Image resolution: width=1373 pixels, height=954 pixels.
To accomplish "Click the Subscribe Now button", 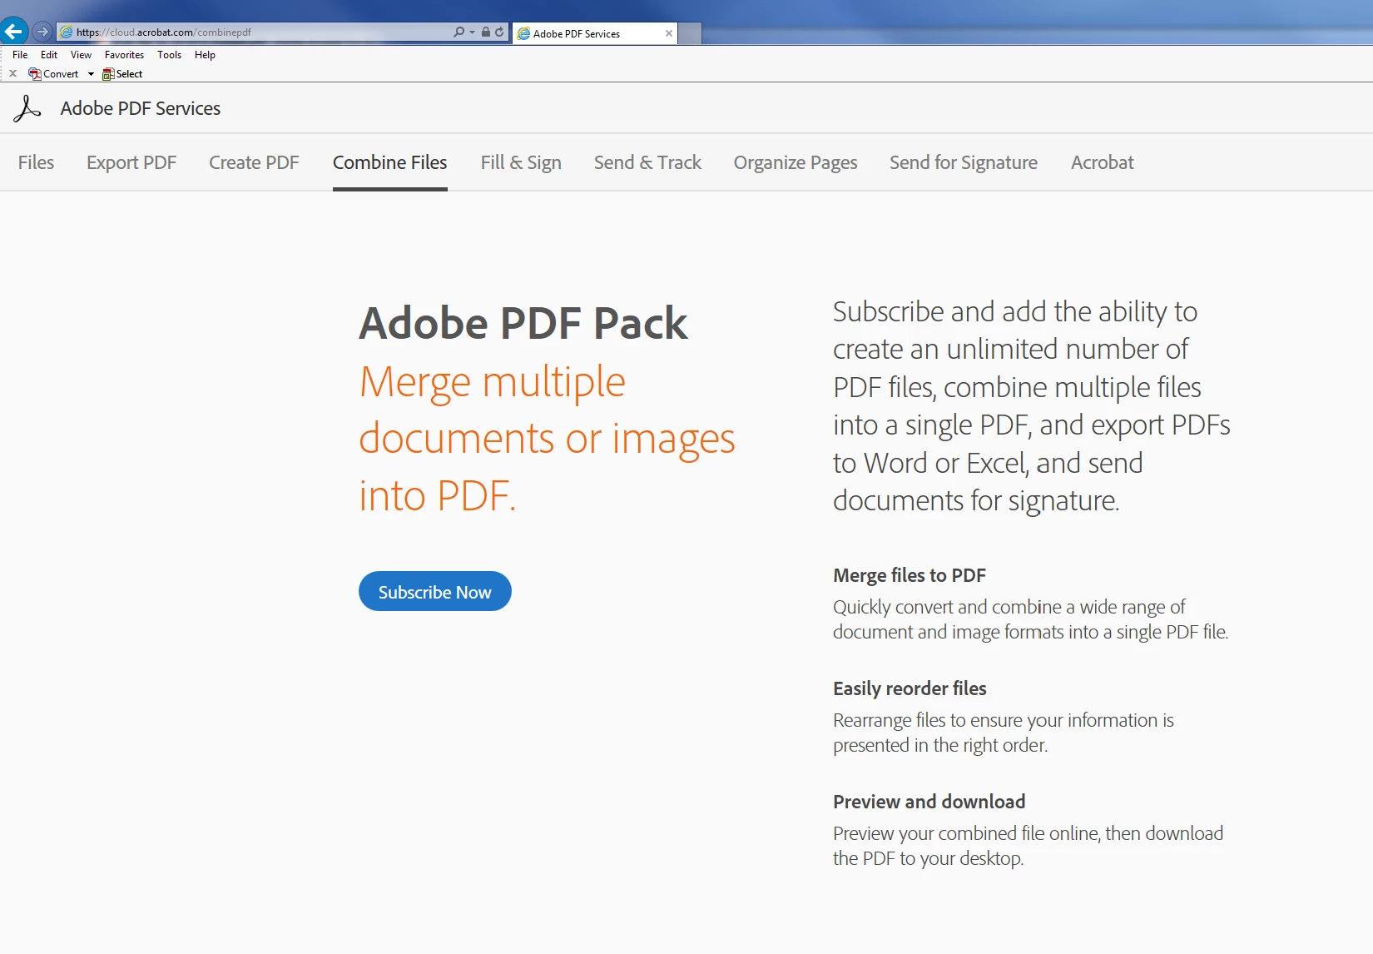I will [435, 591].
